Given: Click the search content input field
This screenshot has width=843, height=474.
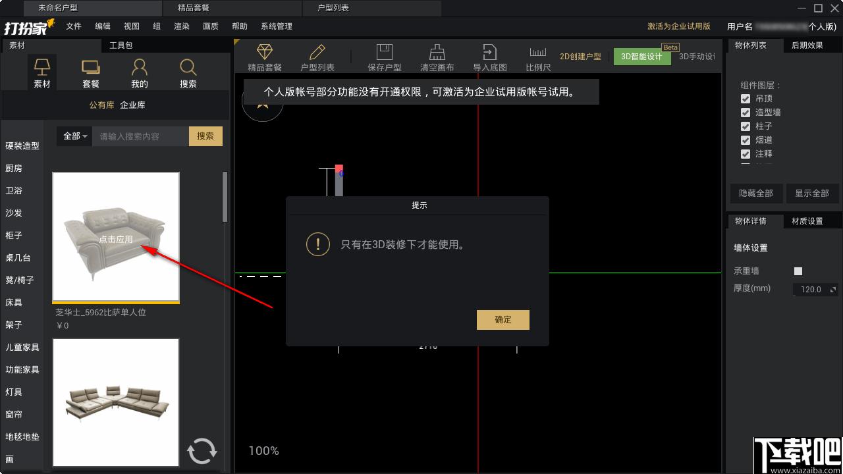Looking at the screenshot, I should click(140, 136).
